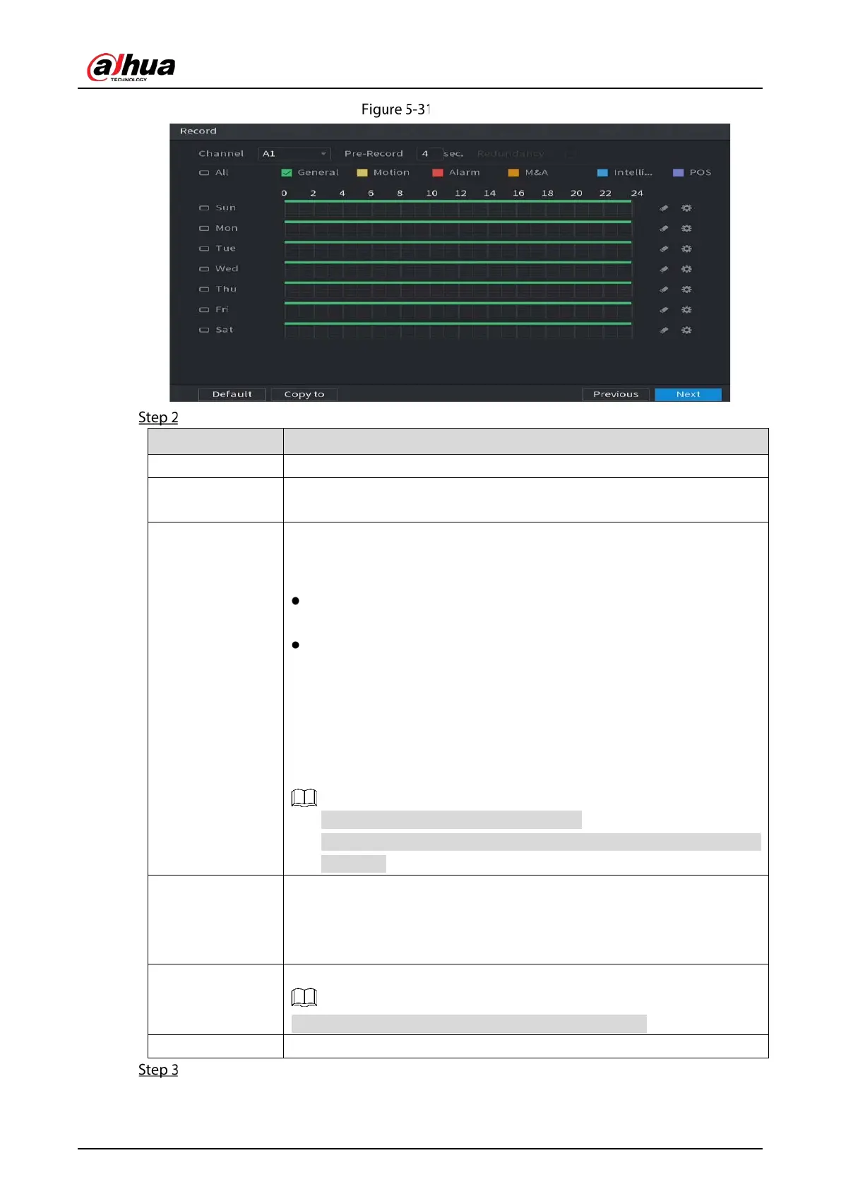Erase the Sat recording schedule with eraser icon
This screenshot has height=1189, width=841.
tap(664, 330)
